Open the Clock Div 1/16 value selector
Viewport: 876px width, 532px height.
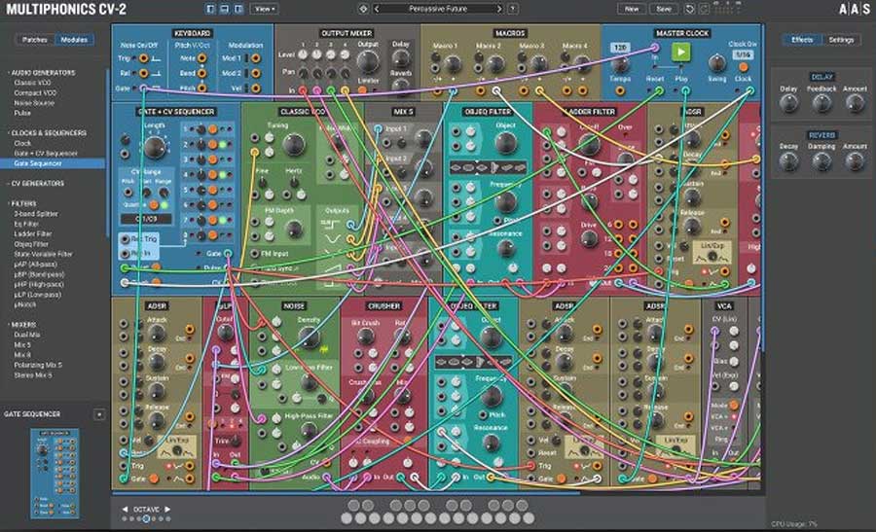743,54
